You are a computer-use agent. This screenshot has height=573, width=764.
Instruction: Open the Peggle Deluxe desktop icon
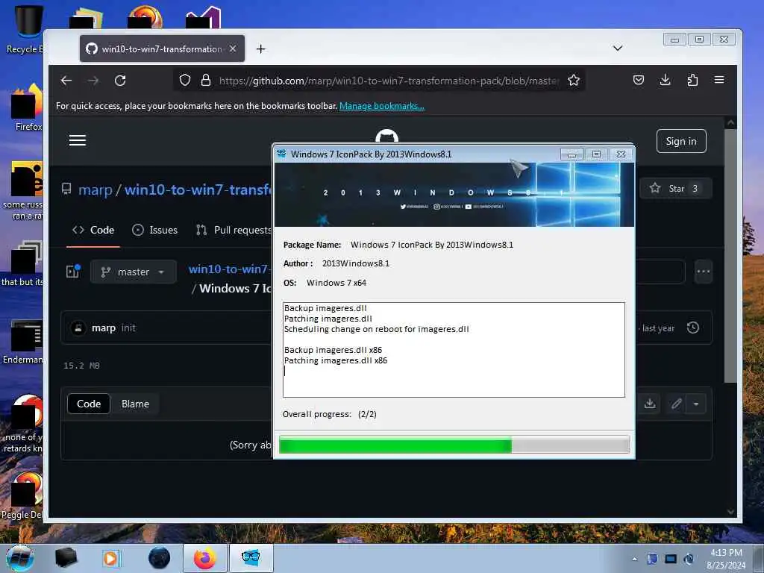(23, 496)
